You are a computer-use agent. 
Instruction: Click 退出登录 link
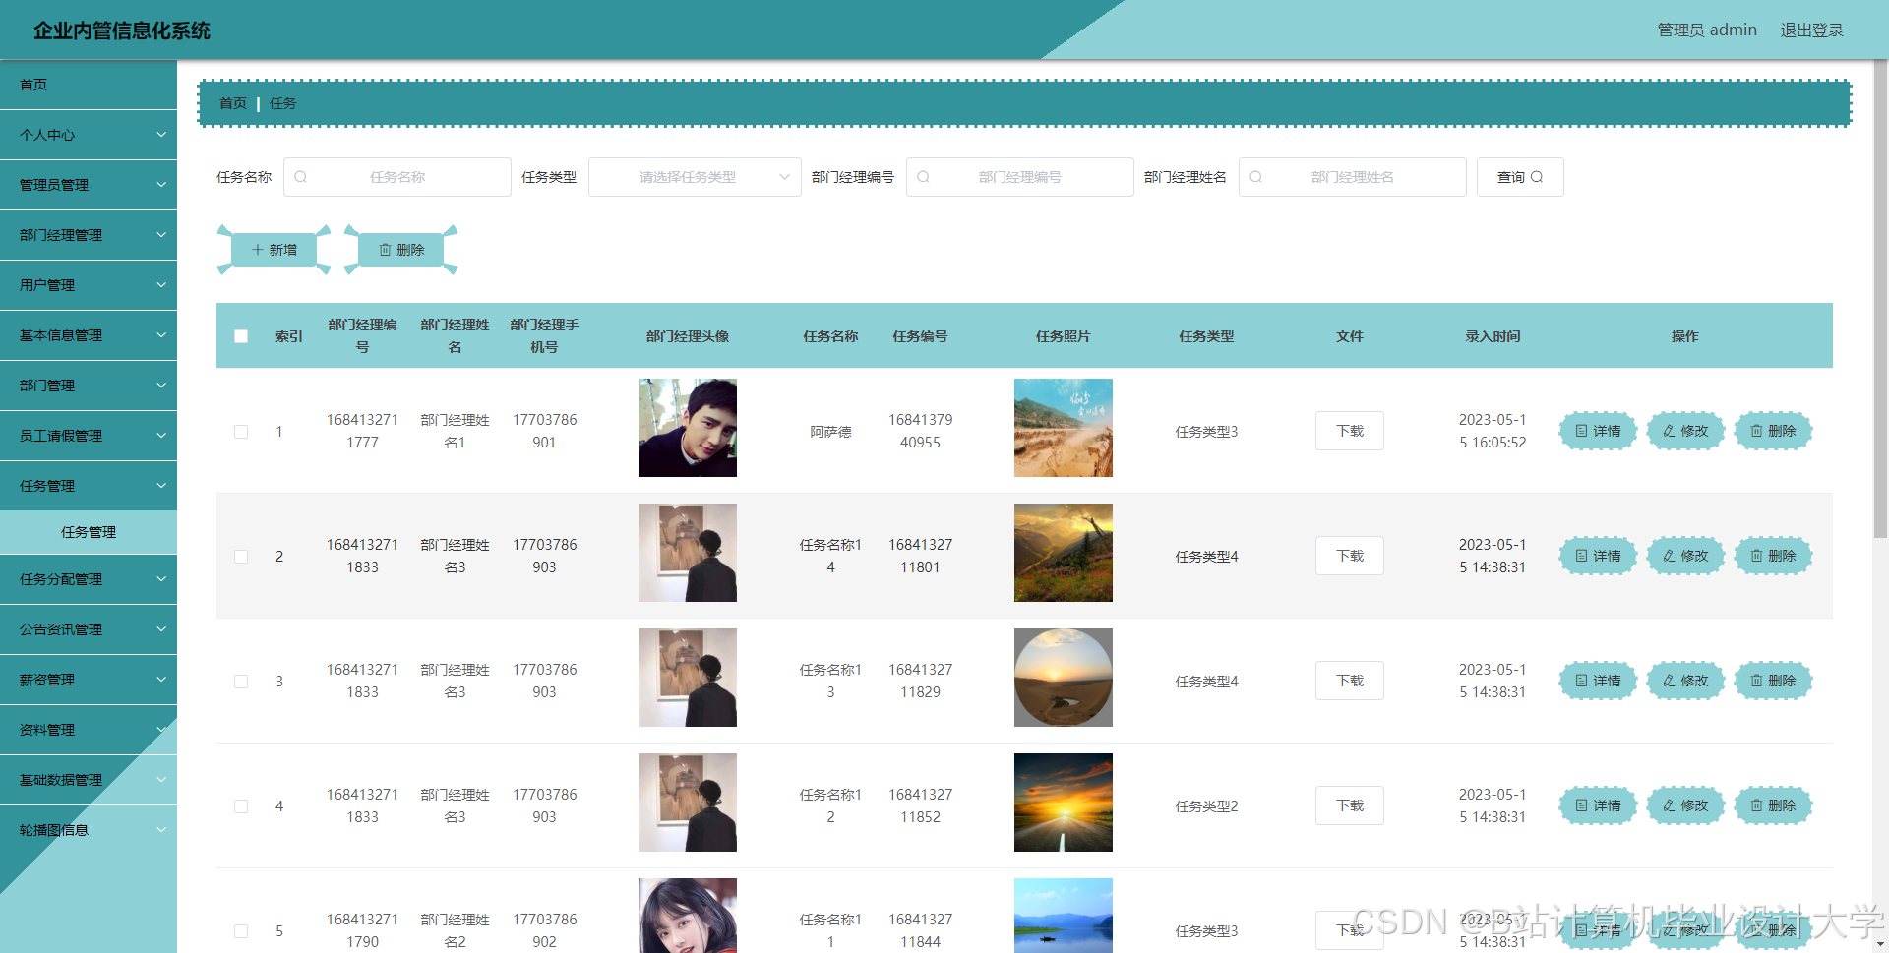click(1811, 30)
